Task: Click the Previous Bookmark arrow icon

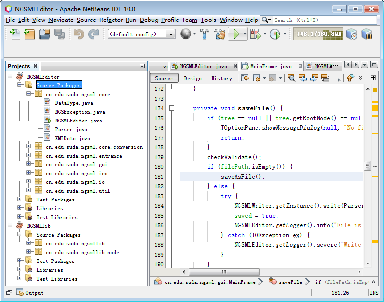Action: [350, 78]
